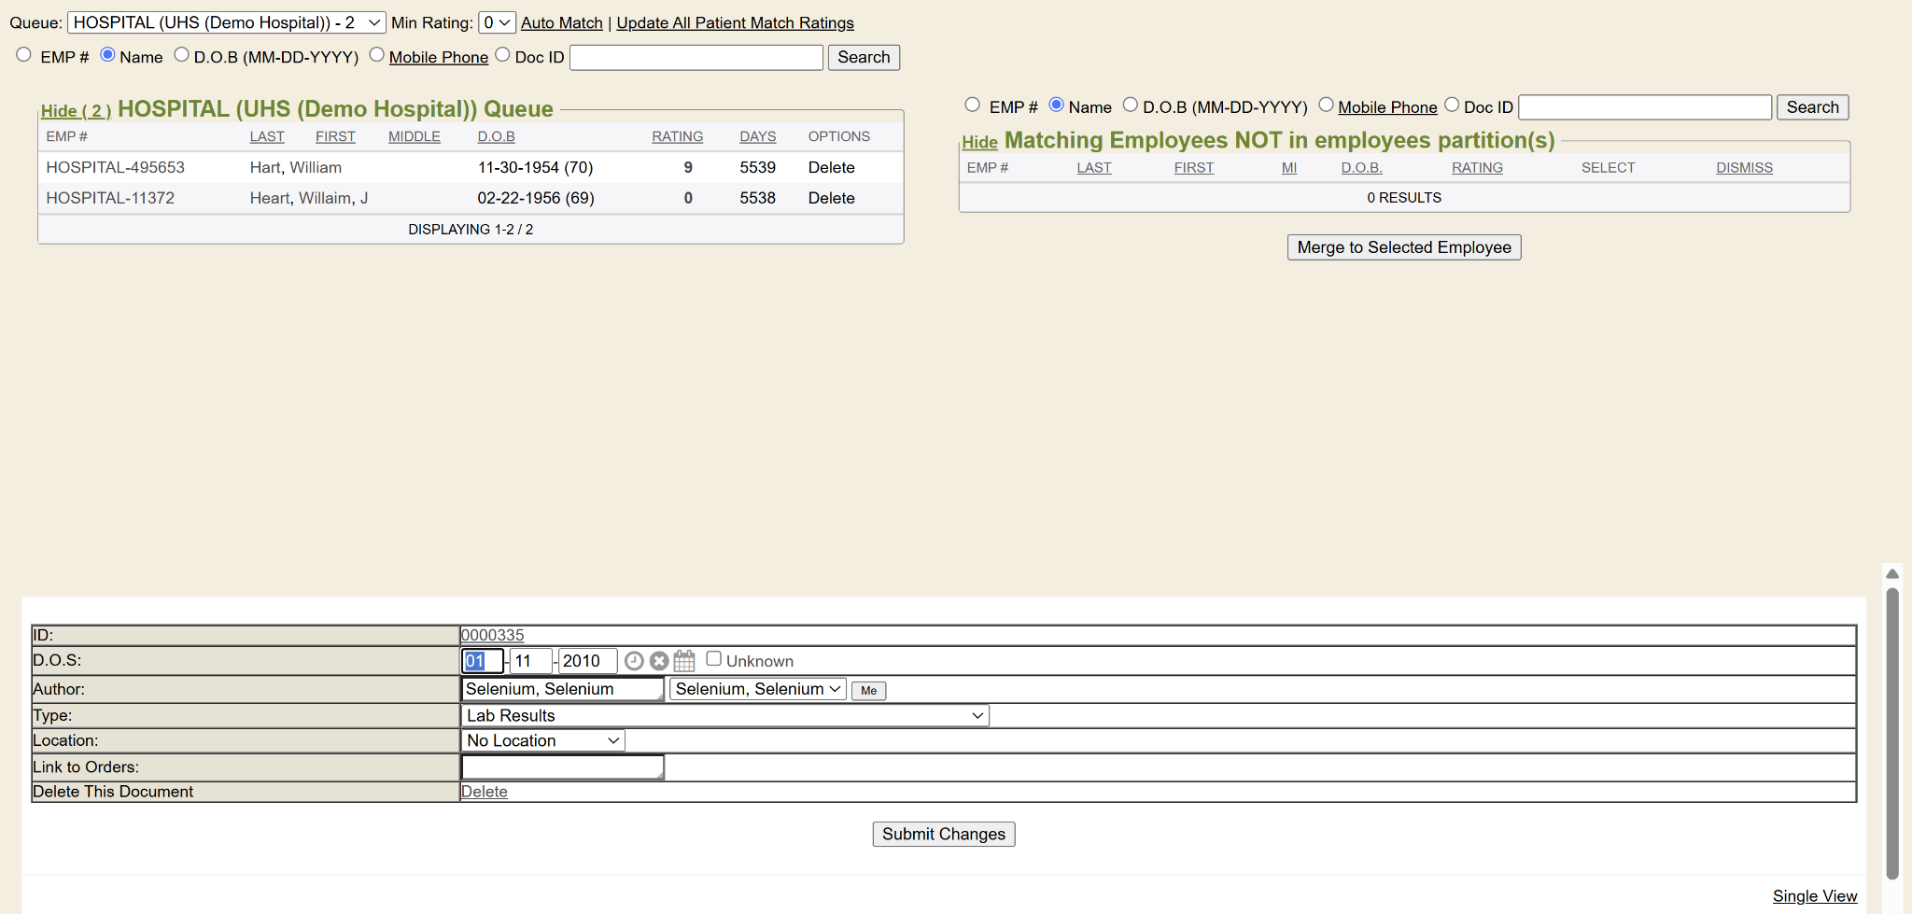Viewport: 1912px width, 914px height.
Task: Open the Location dropdown
Action: 542,741
